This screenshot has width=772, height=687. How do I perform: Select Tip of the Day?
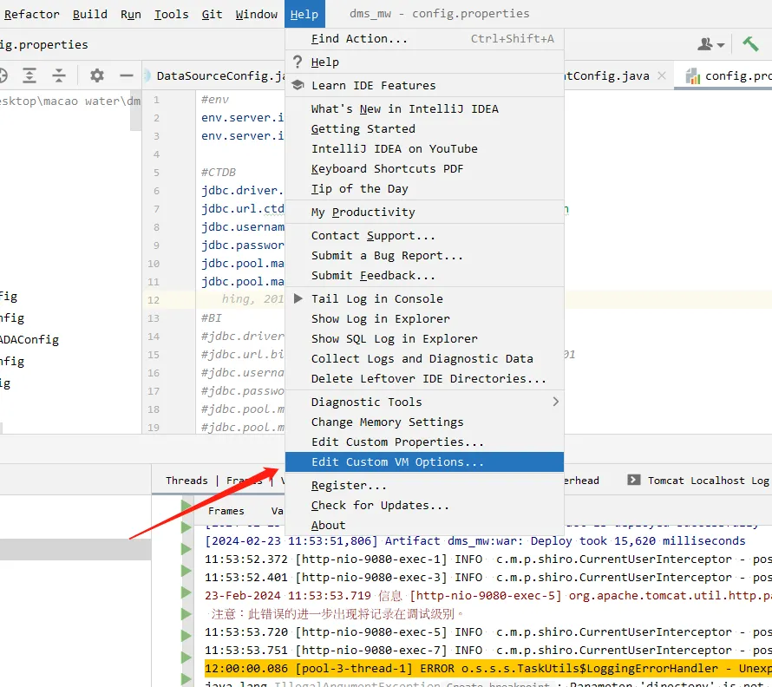424,188
